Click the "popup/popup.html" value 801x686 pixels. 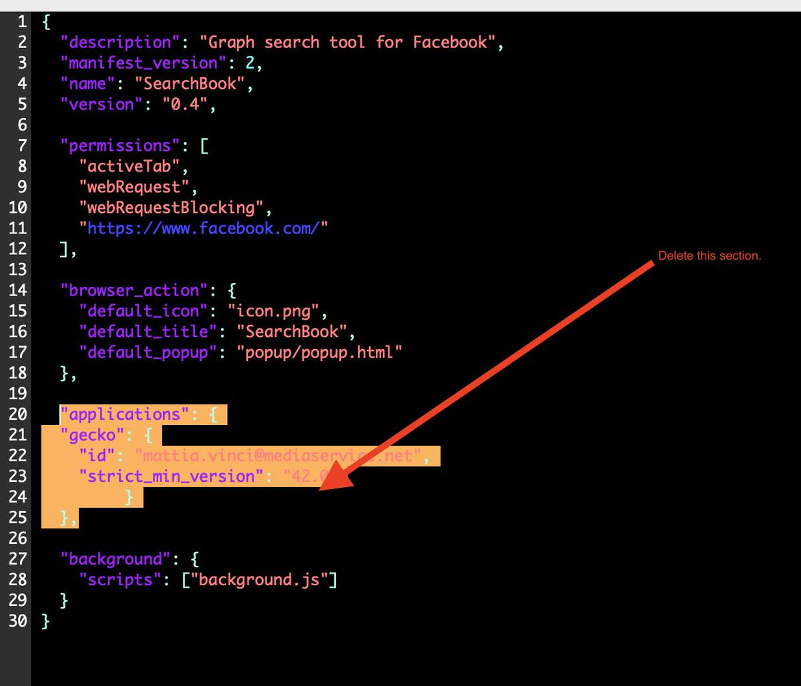pyautogui.click(x=320, y=352)
